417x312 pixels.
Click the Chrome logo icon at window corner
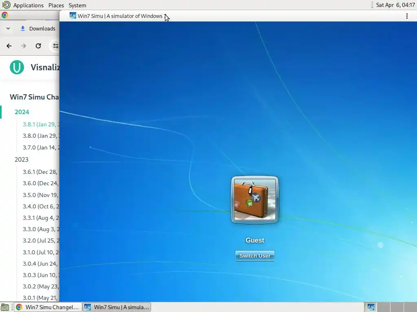(x=4, y=15)
